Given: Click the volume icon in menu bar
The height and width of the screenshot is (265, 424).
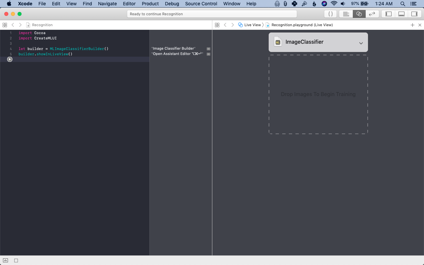Looking at the screenshot, I should [x=343, y=4].
